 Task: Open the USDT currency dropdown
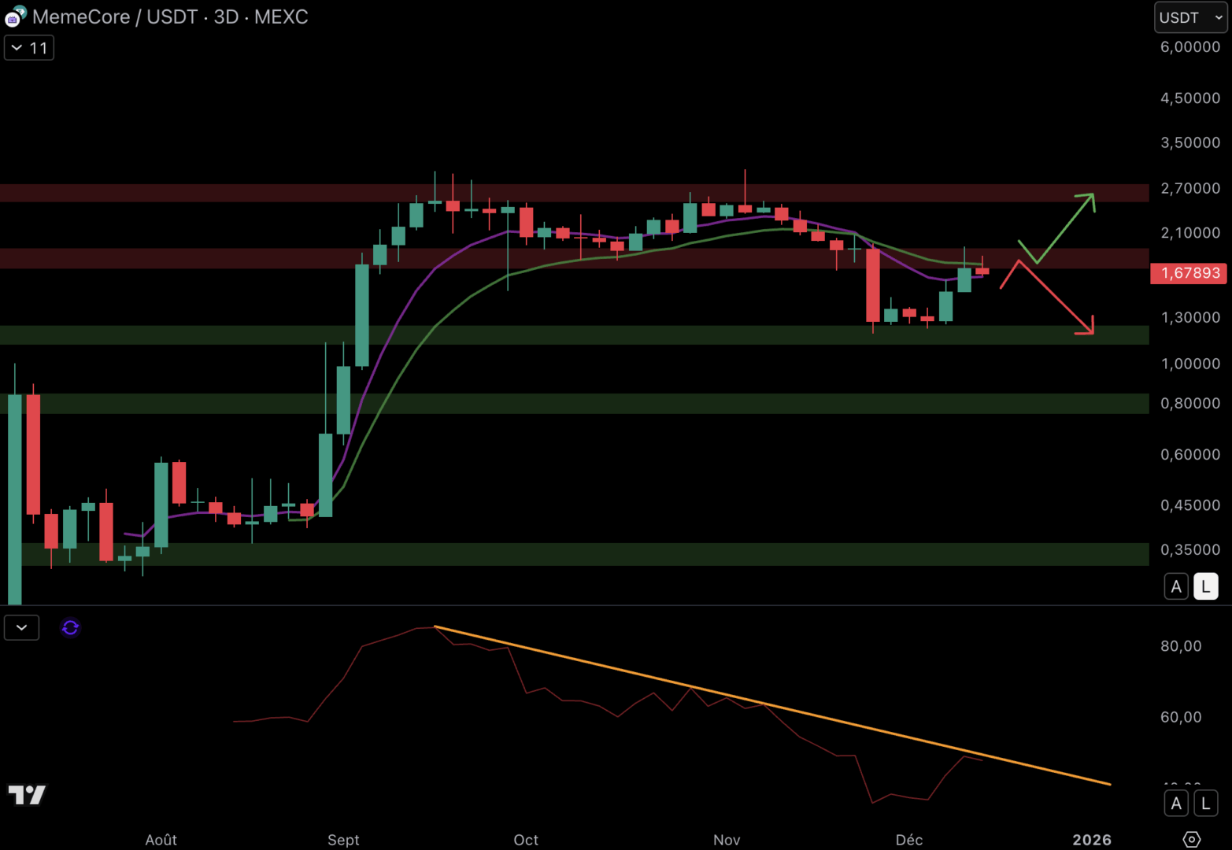1189,17
